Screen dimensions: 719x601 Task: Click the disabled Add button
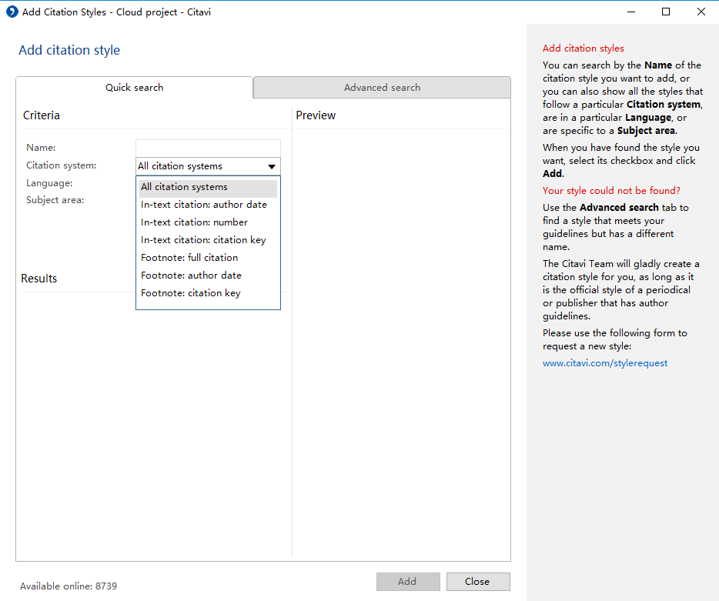pos(408,582)
